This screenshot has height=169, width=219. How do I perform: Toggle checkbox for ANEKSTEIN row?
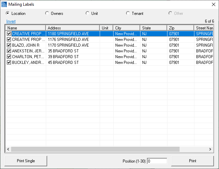9,51
